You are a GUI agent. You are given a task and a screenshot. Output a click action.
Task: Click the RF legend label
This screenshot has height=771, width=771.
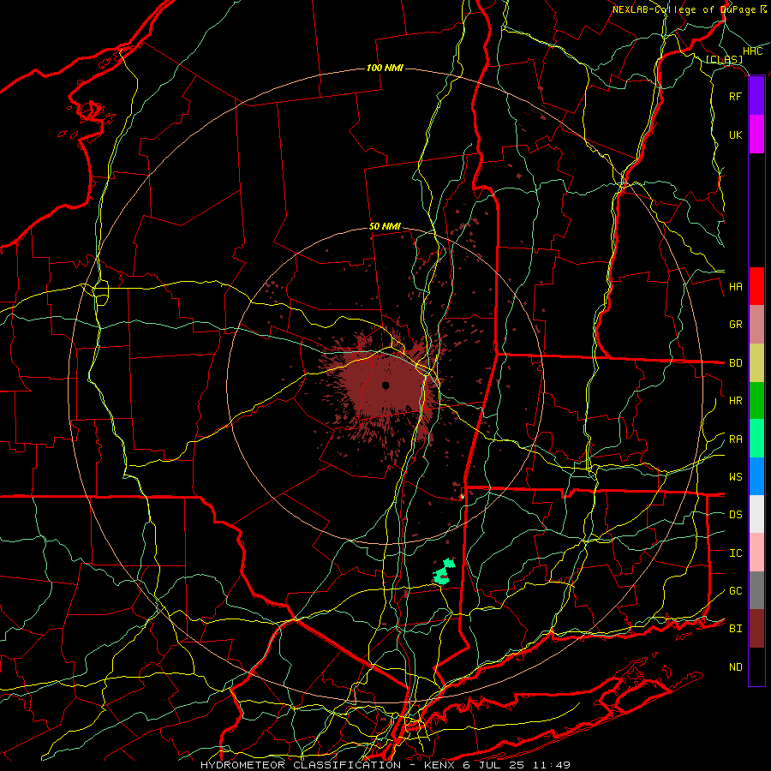(x=736, y=96)
